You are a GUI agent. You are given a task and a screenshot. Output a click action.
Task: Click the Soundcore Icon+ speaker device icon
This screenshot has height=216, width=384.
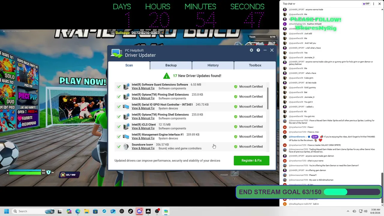[x=126, y=146]
